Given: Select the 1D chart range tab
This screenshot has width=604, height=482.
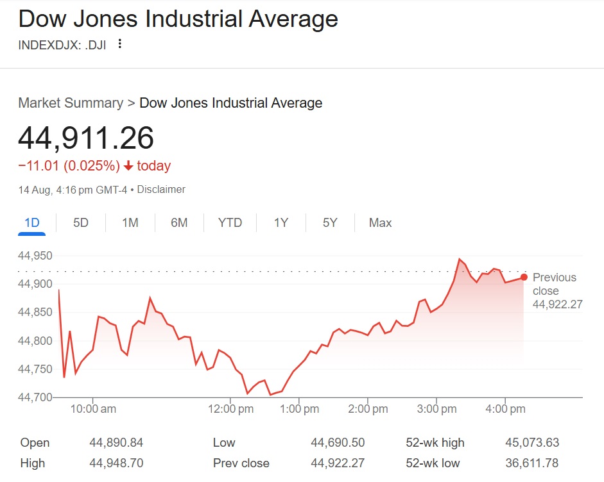Looking at the screenshot, I should click(x=31, y=222).
